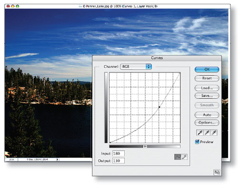Viewport: 238px width, 185px height.
Task: Toggle the Preview checkbox
Action: (x=197, y=142)
